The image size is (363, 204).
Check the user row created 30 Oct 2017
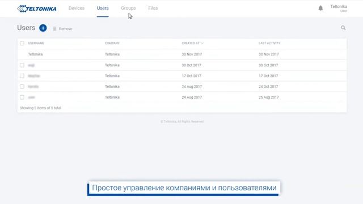click(22, 65)
